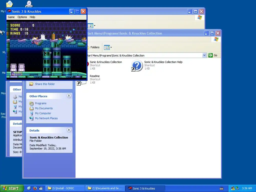This screenshot has width=256, height=192.
Task: Open the Help menu in Sonic 3 & Knuckles
Action: [32, 17]
